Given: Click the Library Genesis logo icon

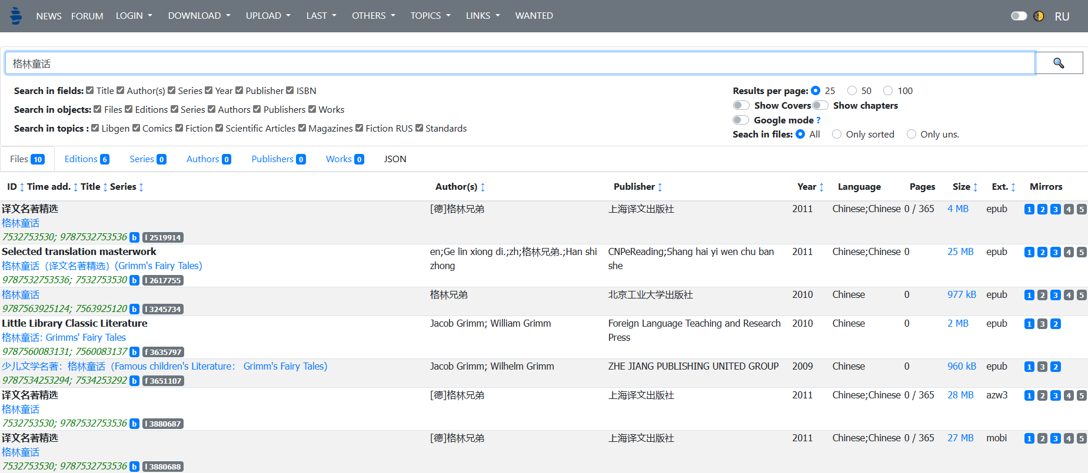Looking at the screenshot, I should pos(16,16).
